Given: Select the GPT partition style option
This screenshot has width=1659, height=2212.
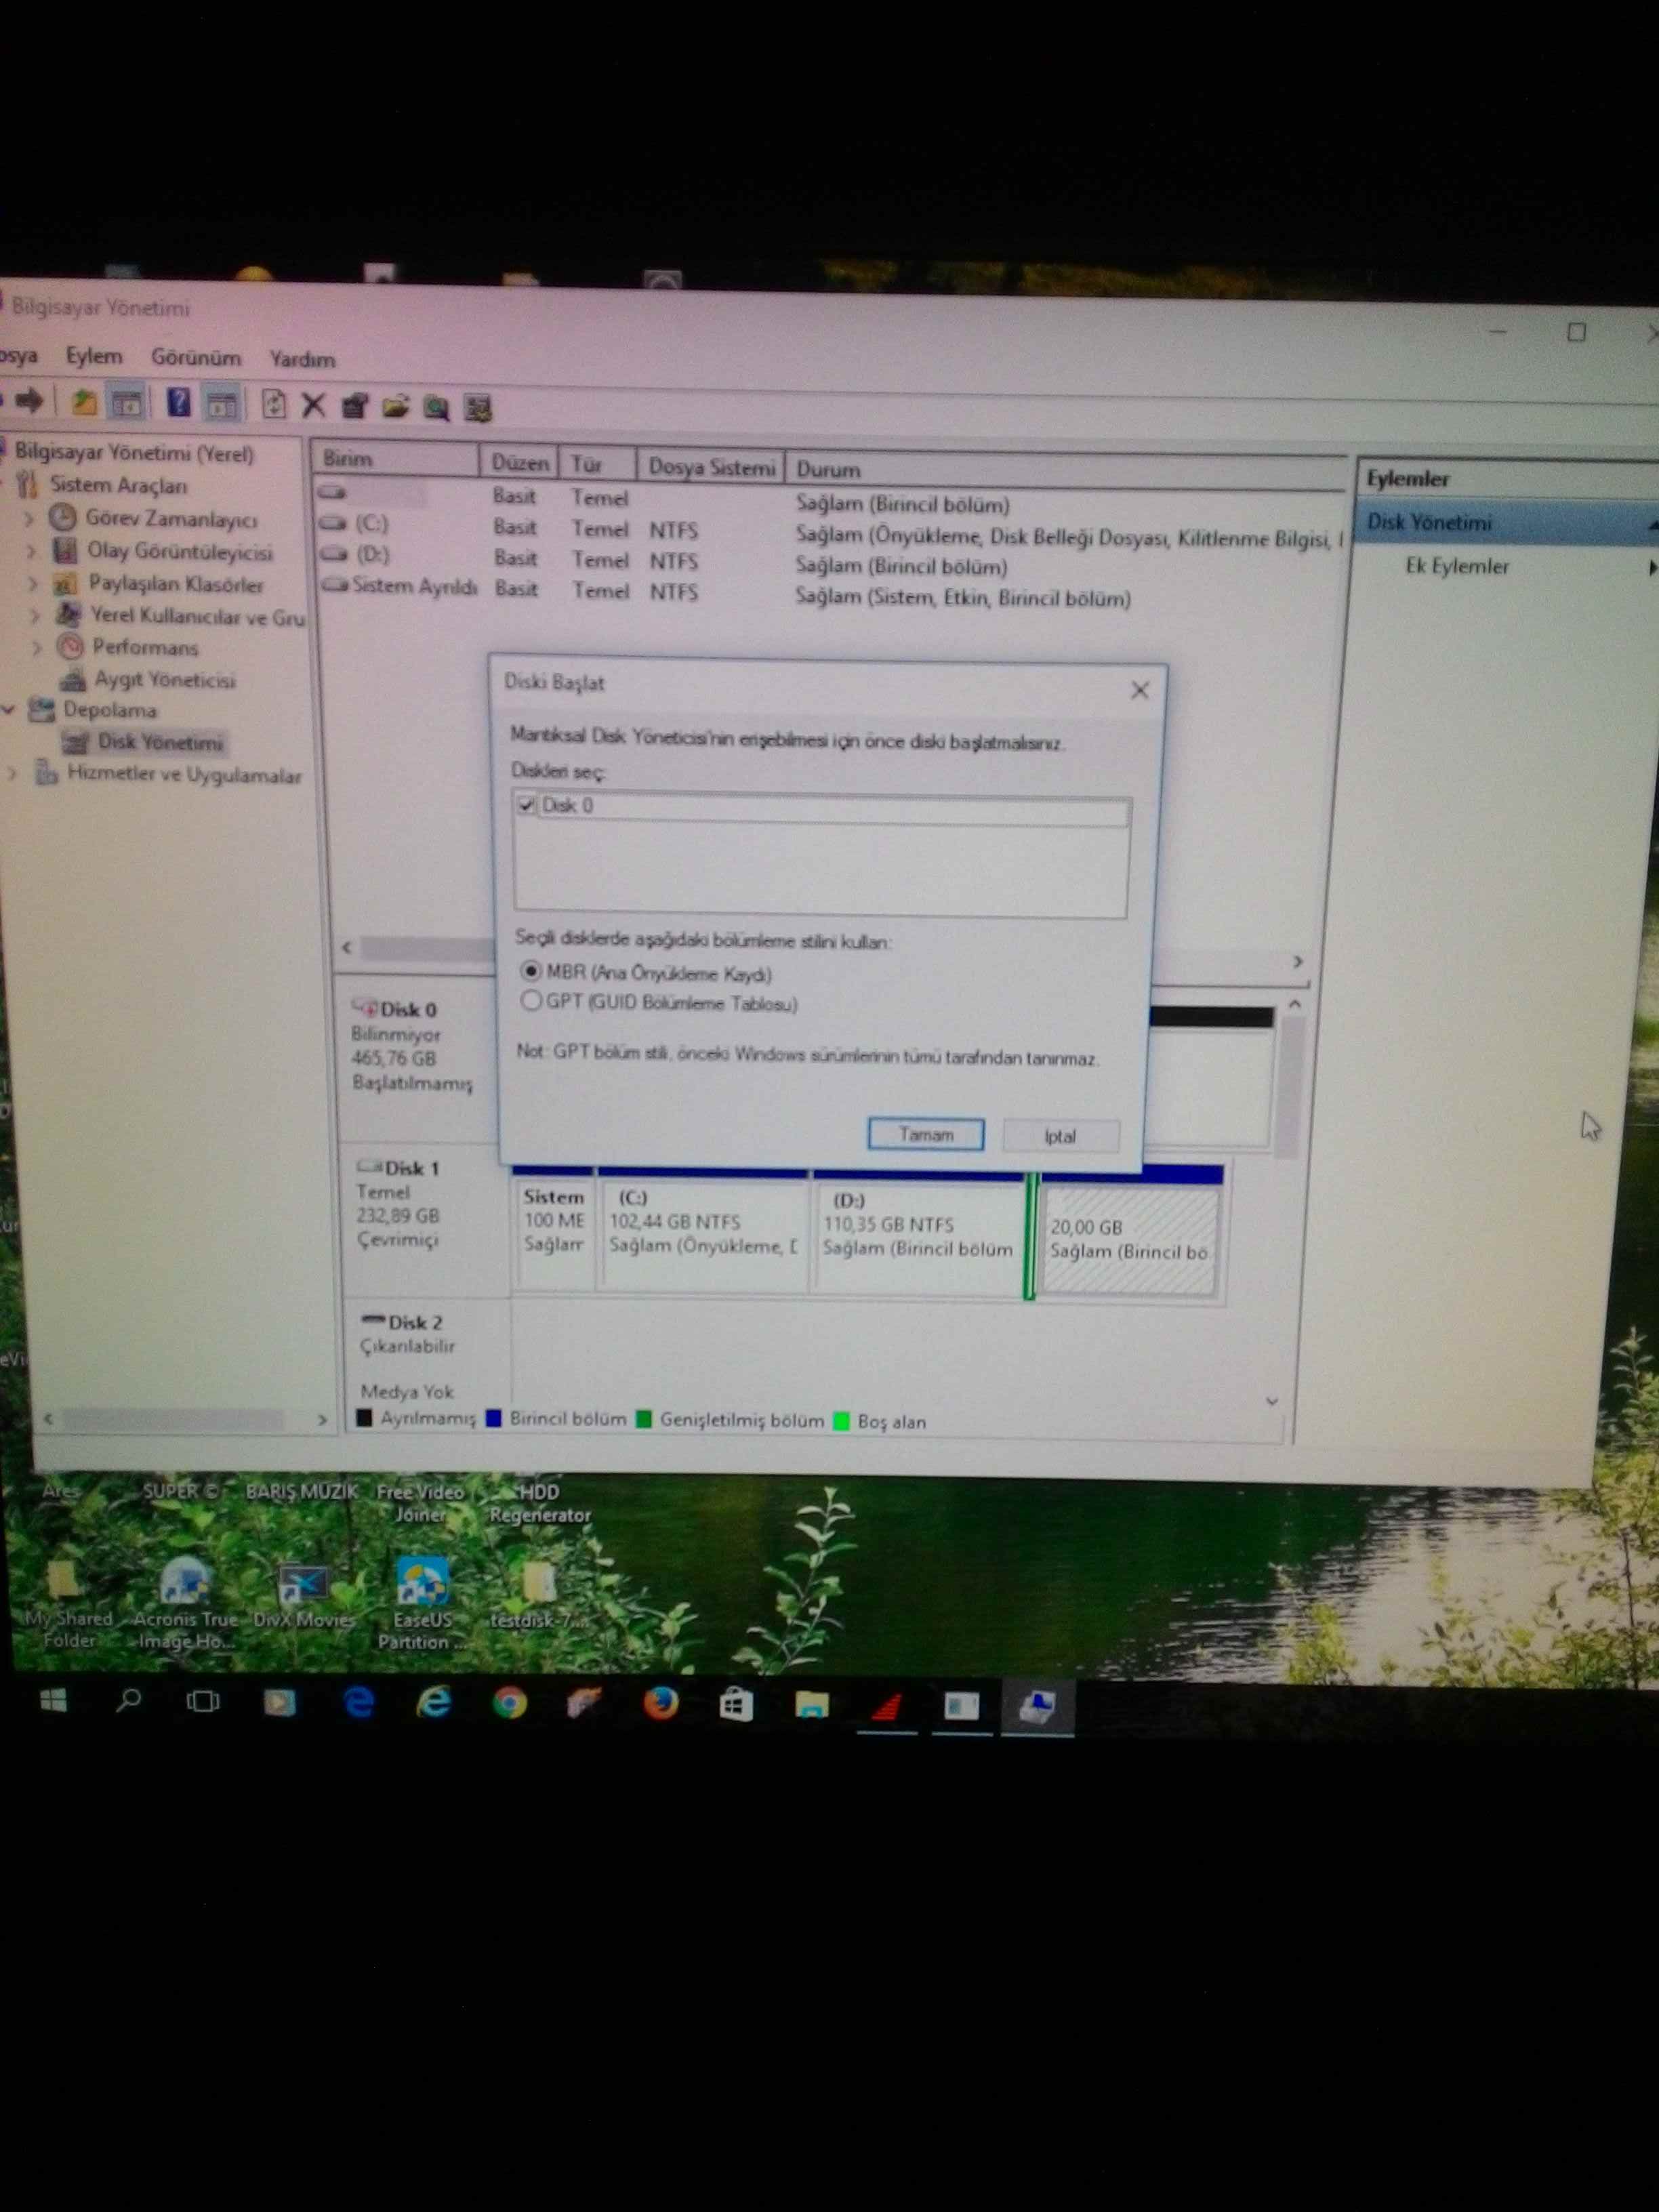Looking at the screenshot, I should coord(531,1001).
